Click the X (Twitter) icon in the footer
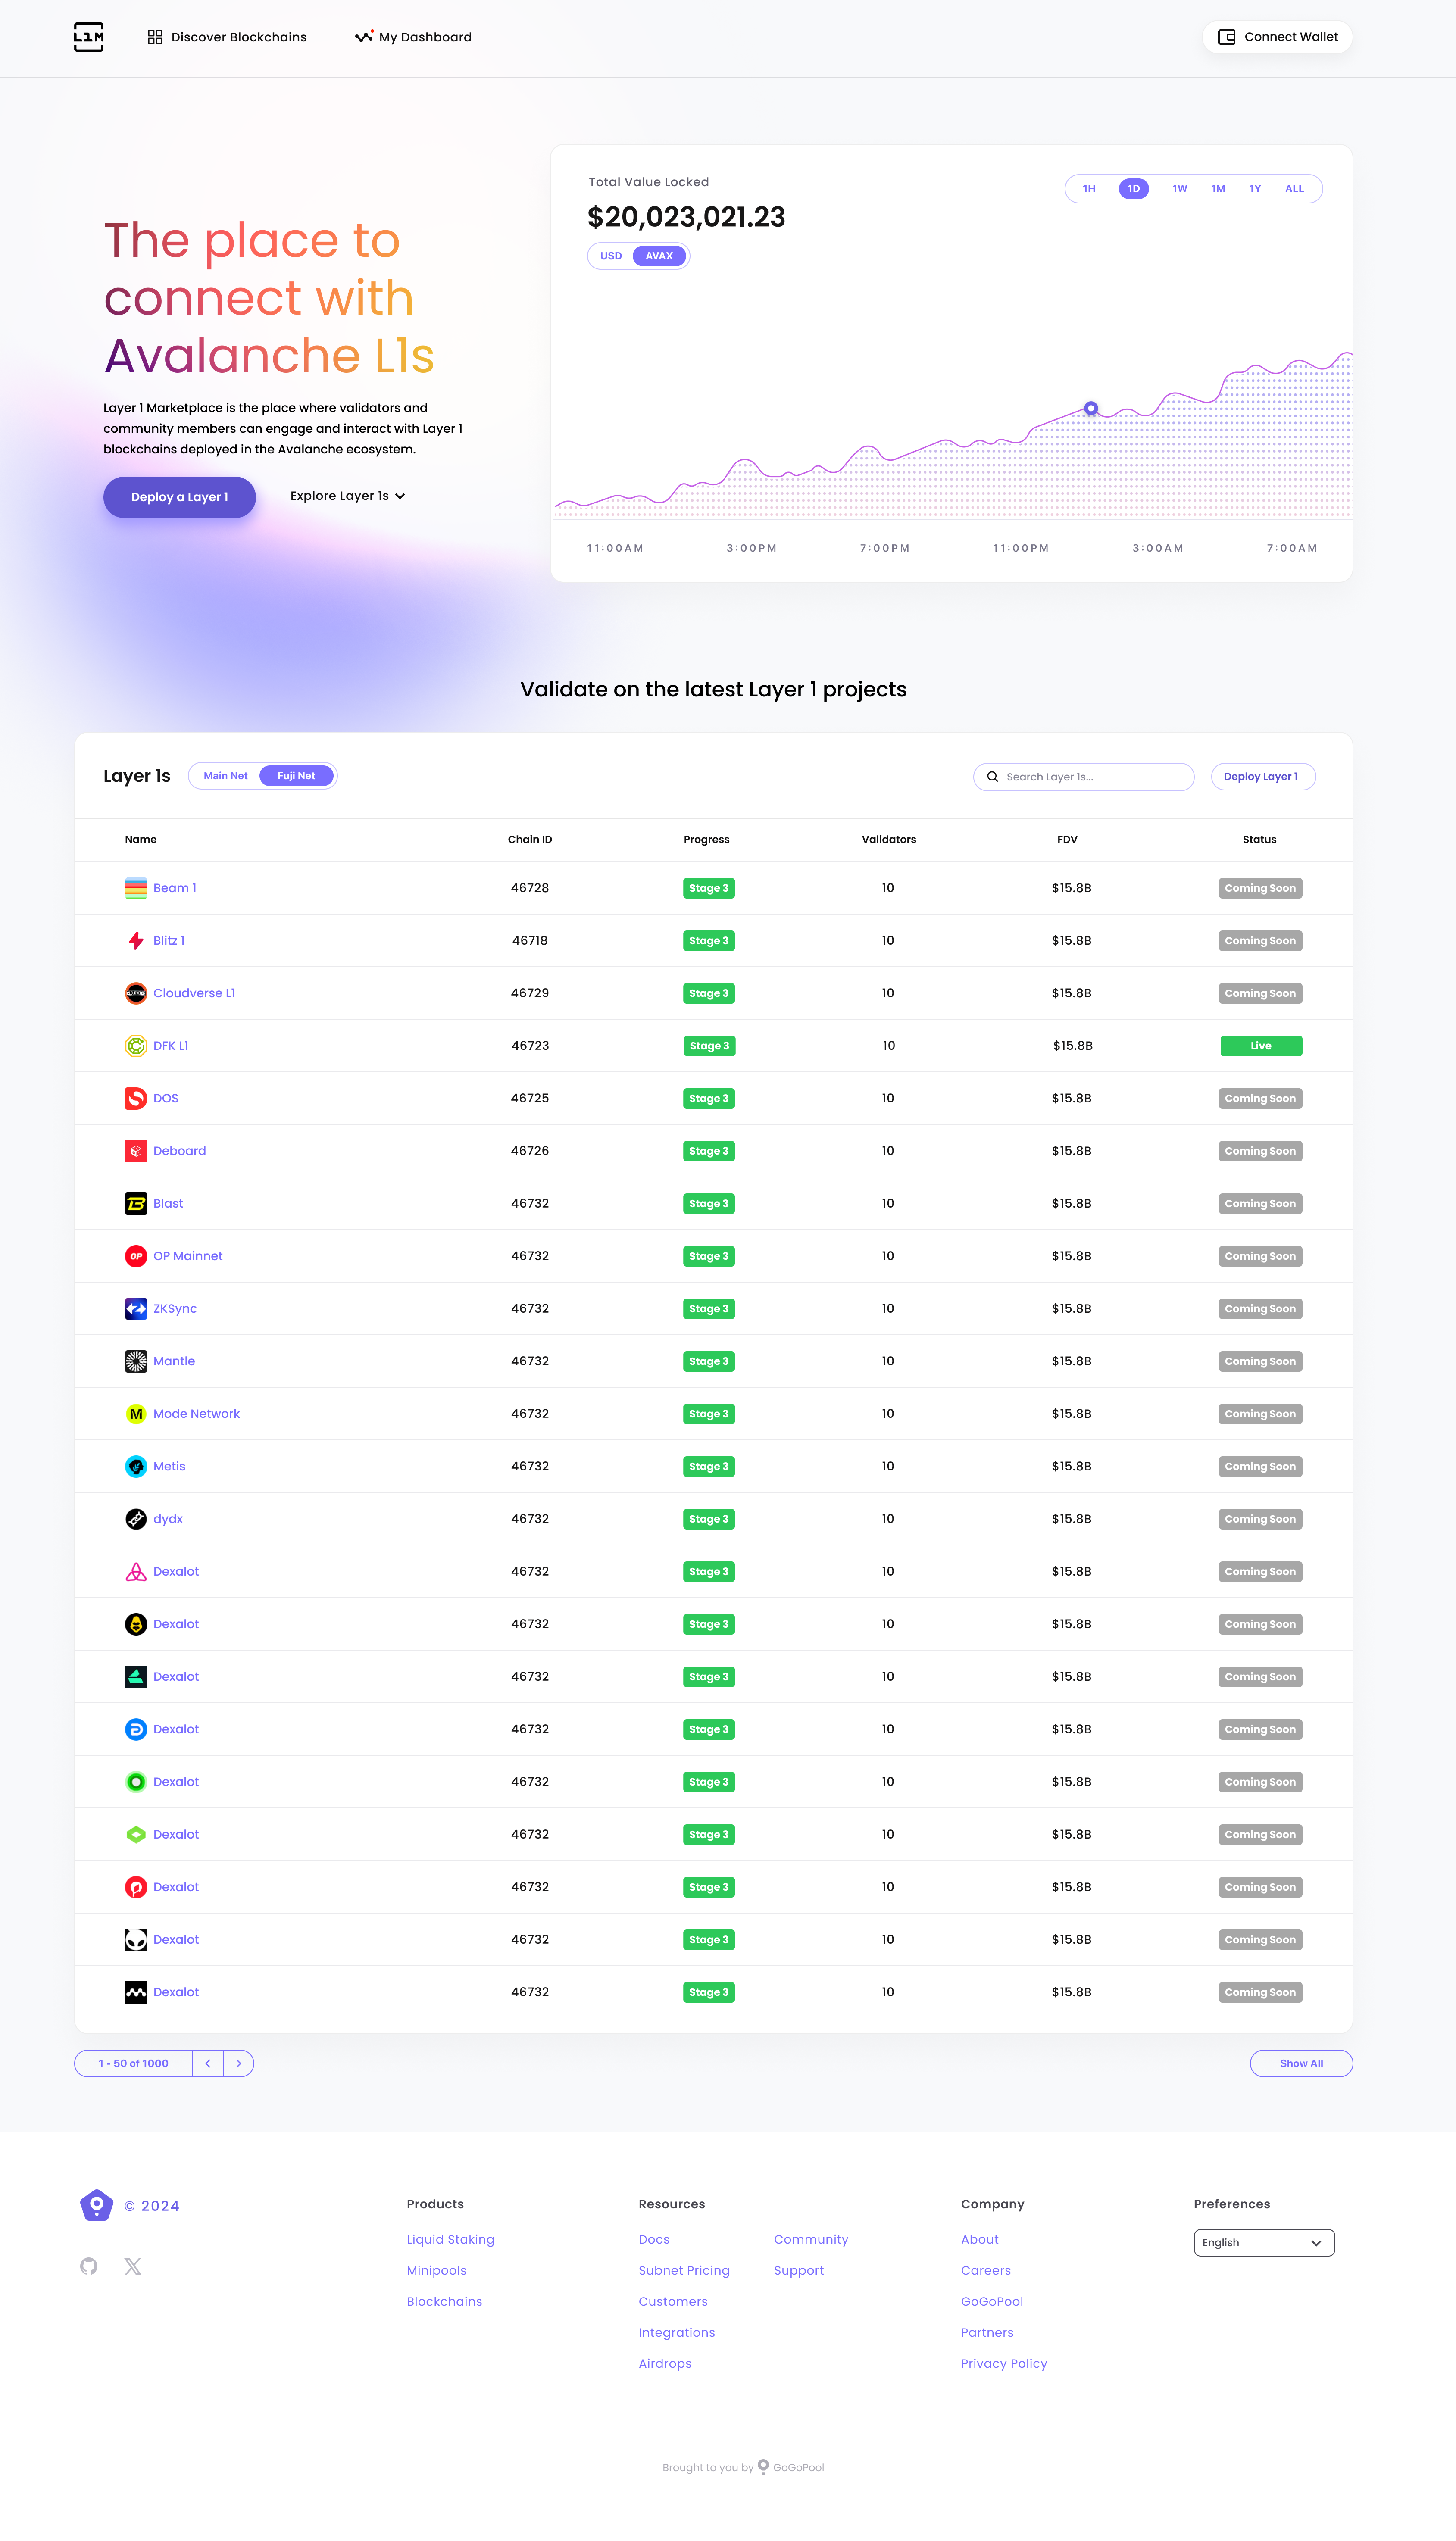Viewport: 1456px width, 2541px height. (133, 2266)
